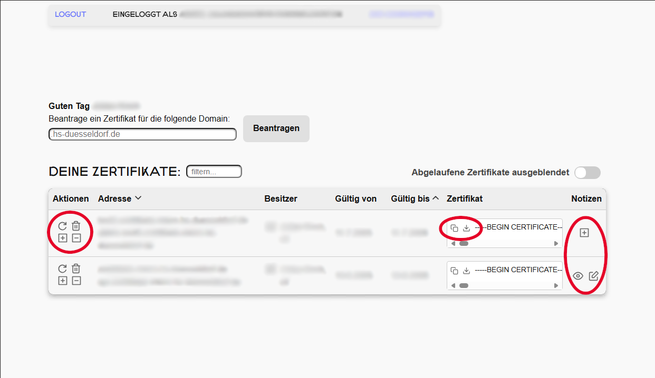Show the note with the eye icon
Viewport: 655px width, 378px height.
click(x=578, y=276)
